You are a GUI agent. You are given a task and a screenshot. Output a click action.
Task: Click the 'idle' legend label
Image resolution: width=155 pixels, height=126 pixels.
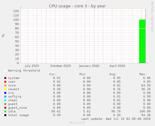pyautogui.click(x=12, y=111)
